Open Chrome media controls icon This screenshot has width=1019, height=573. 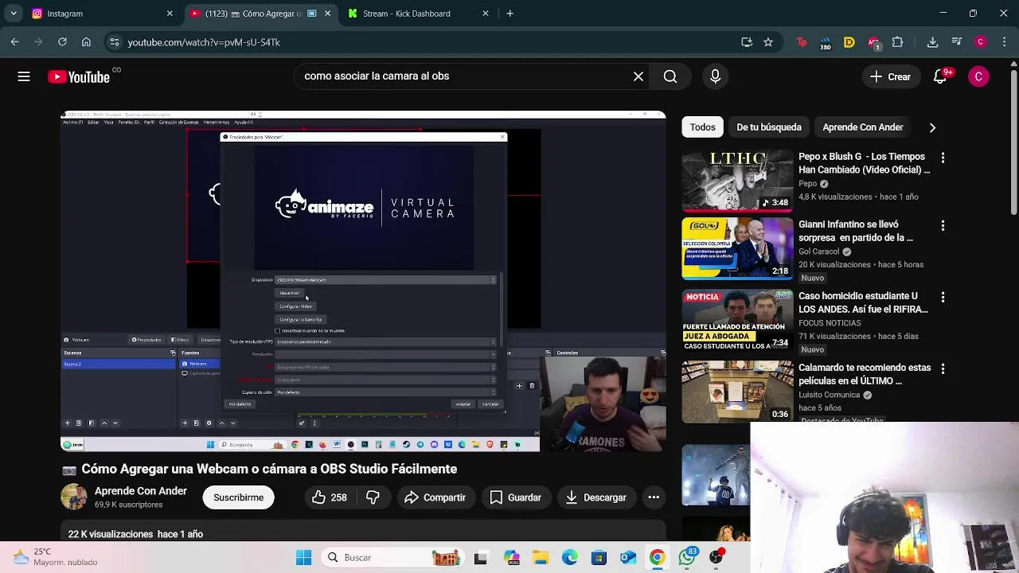coord(957,42)
